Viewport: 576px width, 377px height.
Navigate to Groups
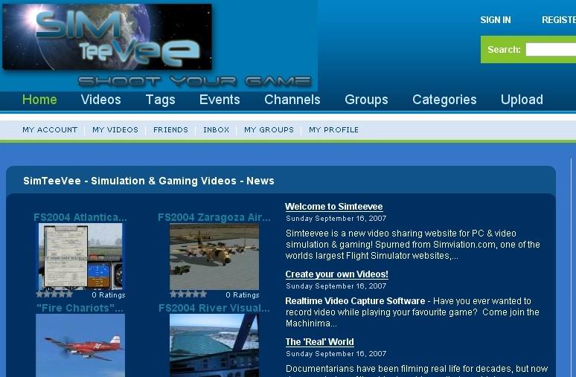366,100
